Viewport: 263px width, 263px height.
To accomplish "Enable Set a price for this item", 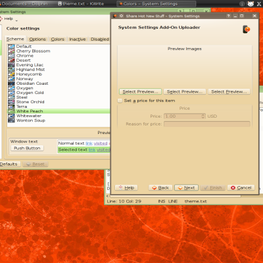I will 120,101.
